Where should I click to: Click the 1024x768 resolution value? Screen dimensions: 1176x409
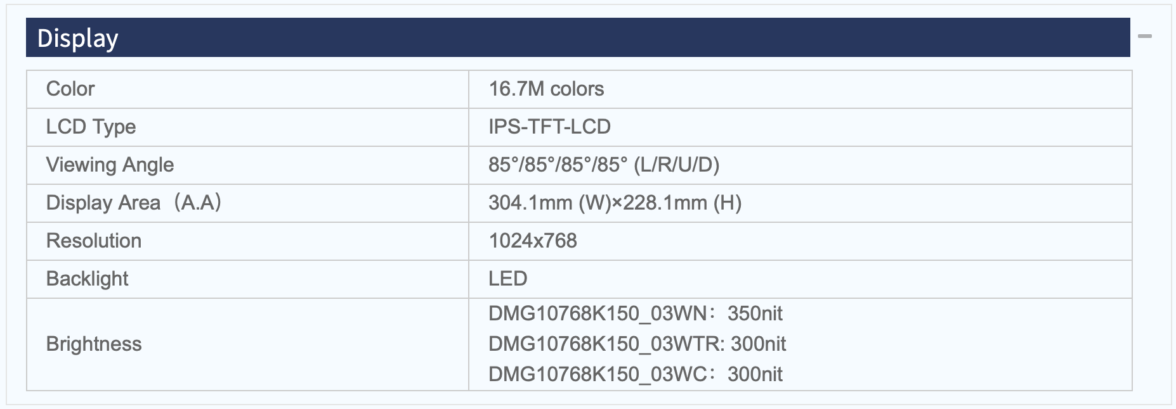533,241
